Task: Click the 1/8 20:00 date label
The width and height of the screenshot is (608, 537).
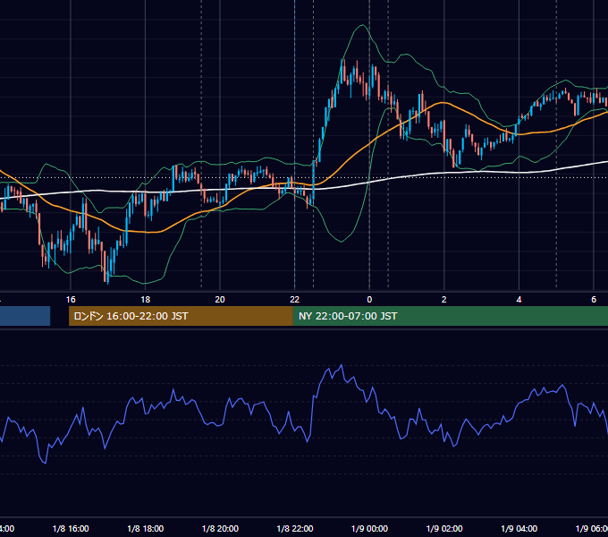Action: click(x=220, y=528)
